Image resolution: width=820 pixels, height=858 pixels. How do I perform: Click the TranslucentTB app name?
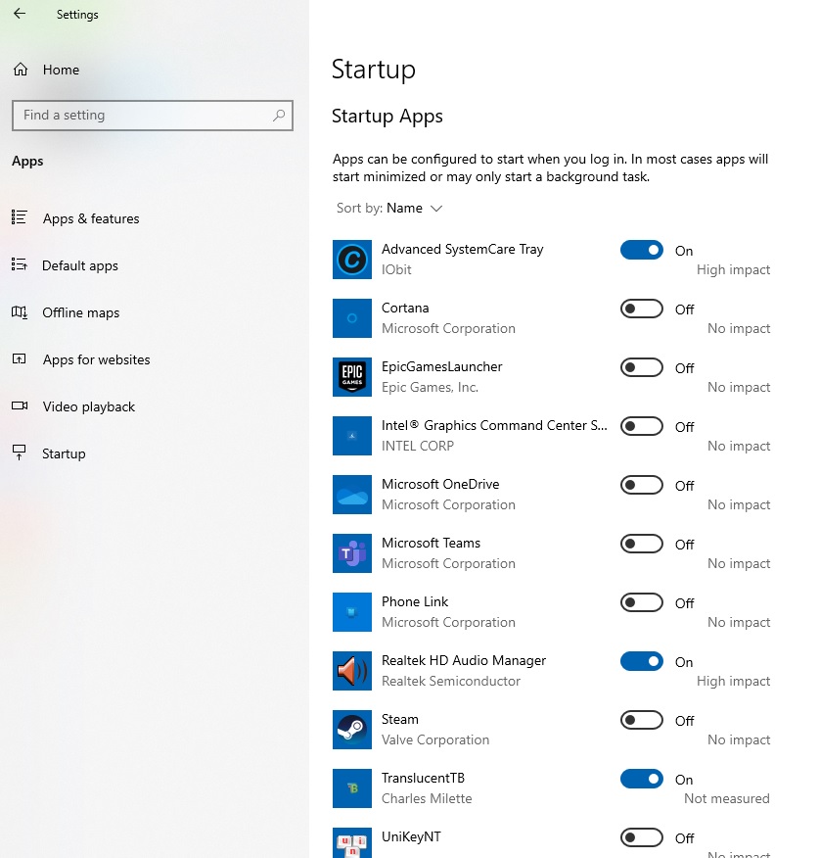tap(423, 778)
